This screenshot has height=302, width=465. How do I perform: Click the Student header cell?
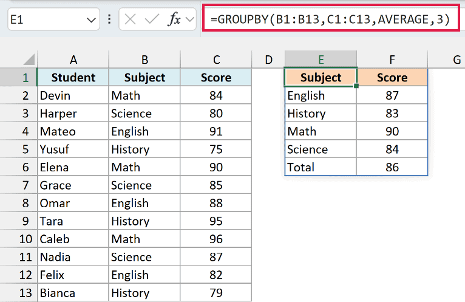73,78
